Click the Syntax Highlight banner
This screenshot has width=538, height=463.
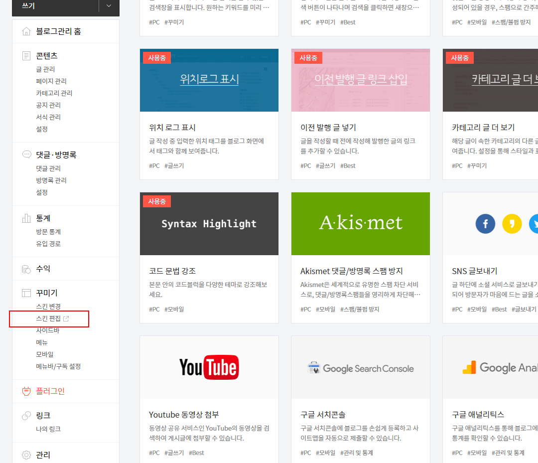209,223
